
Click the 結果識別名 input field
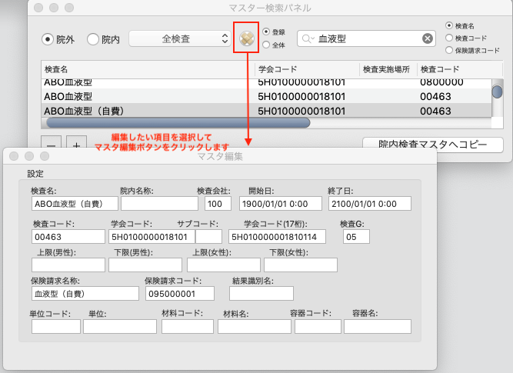(x=261, y=294)
